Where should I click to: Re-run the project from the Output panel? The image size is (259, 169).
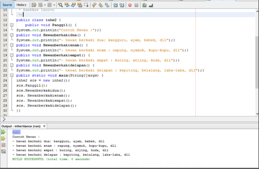pyautogui.click(x=3, y=132)
